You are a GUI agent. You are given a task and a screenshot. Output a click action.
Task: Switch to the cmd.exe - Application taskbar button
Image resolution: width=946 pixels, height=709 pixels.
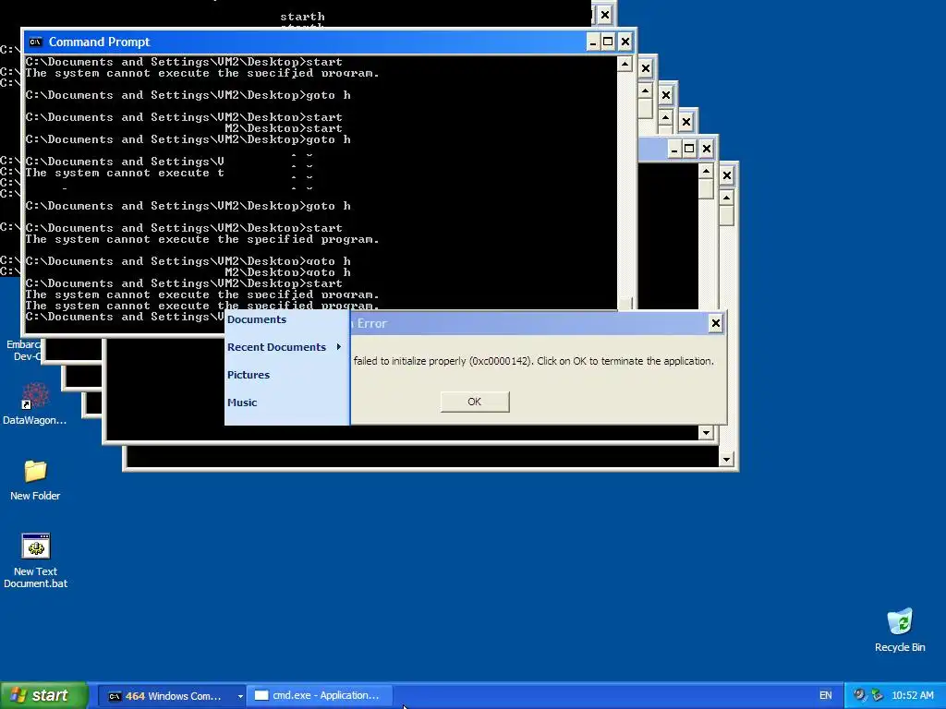coord(320,696)
